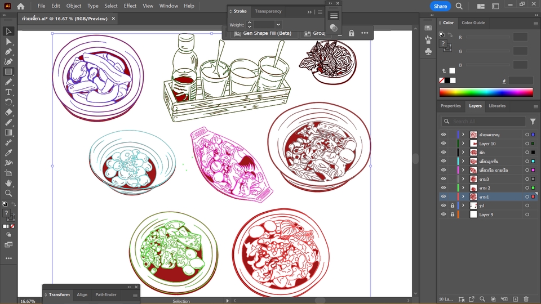Choose the None swatch in Color panel
This screenshot has width=541, height=304.
(x=442, y=81)
